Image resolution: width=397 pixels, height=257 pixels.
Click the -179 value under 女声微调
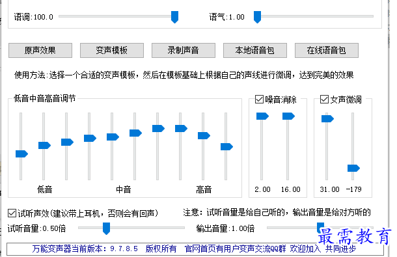click(x=353, y=189)
